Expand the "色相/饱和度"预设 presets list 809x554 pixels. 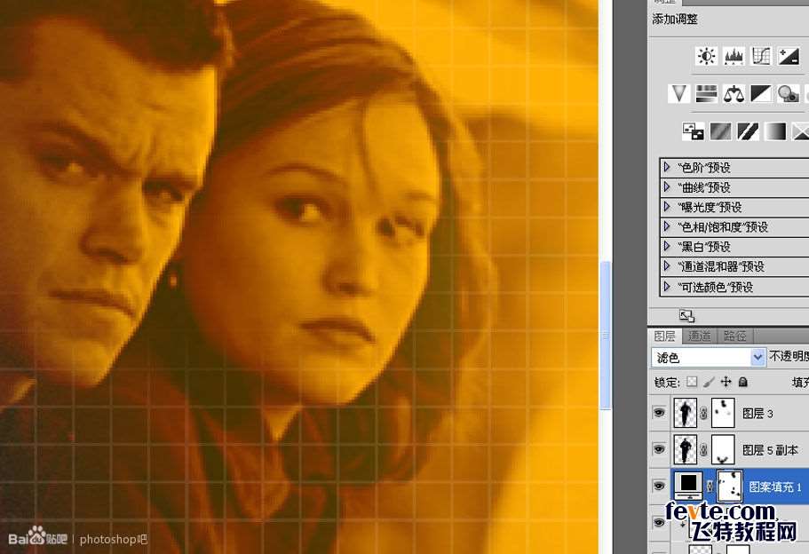click(x=667, y=226)
